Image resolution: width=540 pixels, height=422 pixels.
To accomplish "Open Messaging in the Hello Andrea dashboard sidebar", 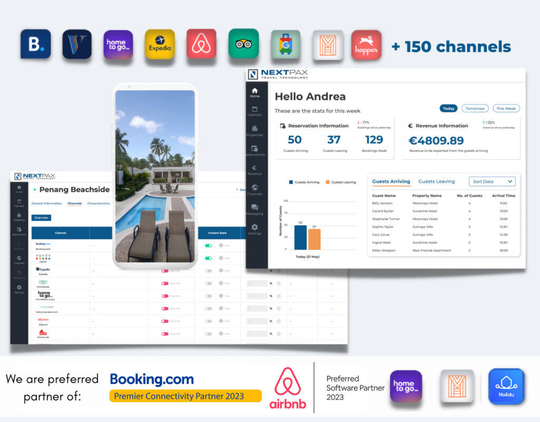I will coord(255,209).
